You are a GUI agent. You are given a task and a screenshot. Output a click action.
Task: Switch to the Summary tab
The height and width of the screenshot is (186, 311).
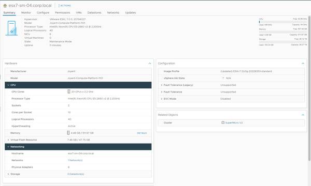[x=9, y=12]
